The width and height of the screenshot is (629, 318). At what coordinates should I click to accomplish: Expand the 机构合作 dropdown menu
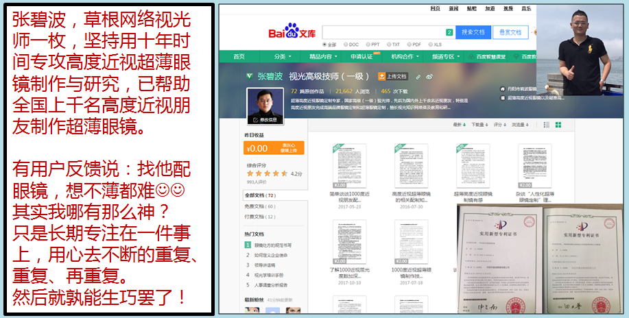pos(405,57)
